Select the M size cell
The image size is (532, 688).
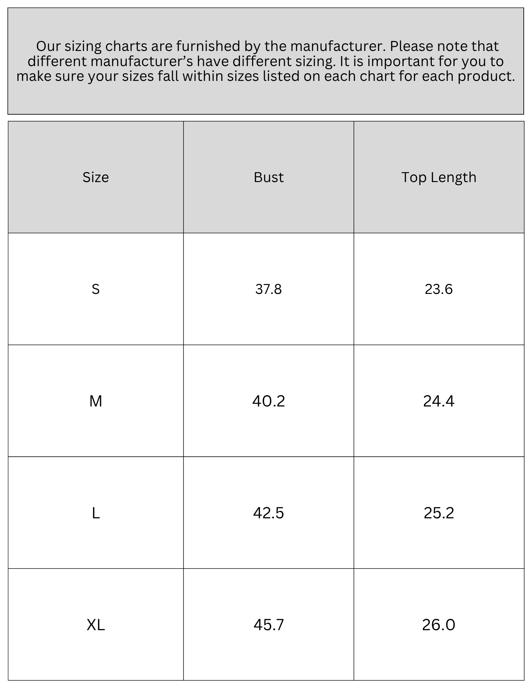click(x=96, y=401)
